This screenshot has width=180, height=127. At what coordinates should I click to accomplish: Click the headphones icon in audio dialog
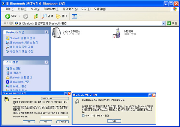pyautogui.click(x=77, y=102)
